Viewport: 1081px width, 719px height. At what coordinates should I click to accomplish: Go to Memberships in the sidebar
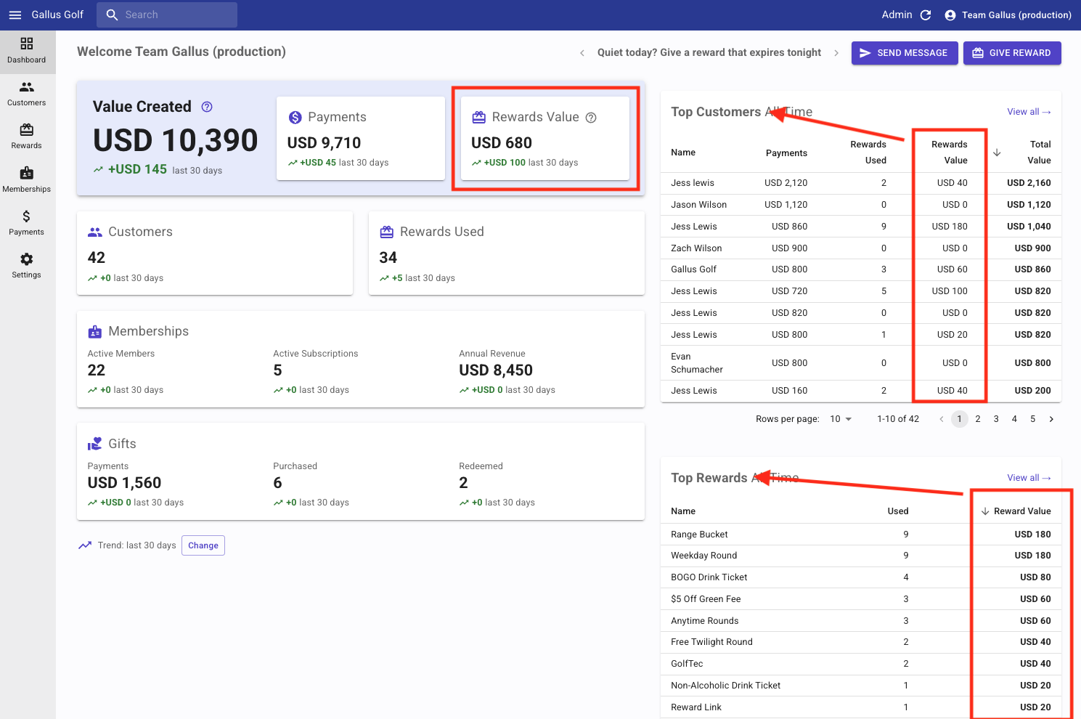27,179
